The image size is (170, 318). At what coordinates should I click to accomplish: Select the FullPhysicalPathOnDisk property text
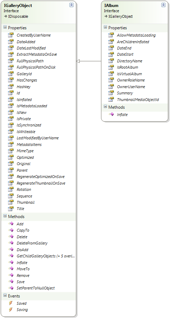click(x=36, y=67)
